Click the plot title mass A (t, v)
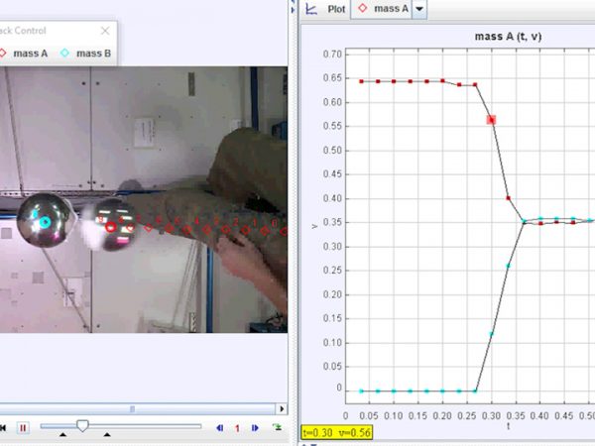This screenshot has width=595, height=446. coord(508,37)
